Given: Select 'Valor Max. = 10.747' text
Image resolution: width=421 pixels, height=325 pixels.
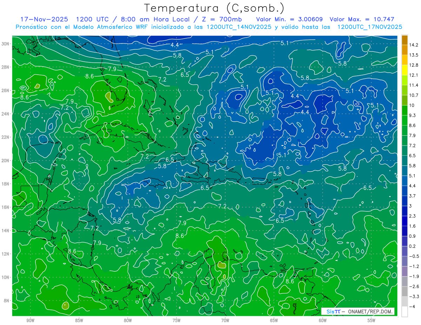Looking at the screenshot, I should tap(362, 19).
